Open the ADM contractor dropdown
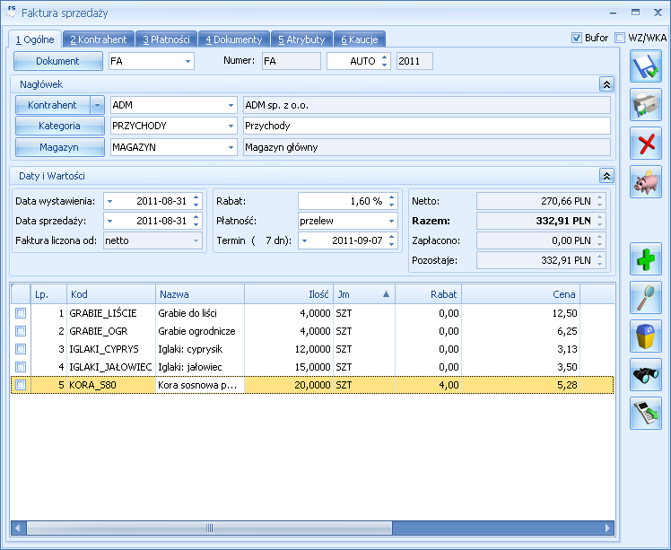 (x=231, y=105)
